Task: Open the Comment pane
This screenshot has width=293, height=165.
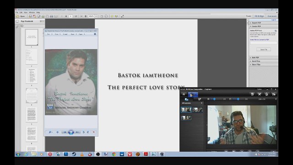Action: click(272, 16)
